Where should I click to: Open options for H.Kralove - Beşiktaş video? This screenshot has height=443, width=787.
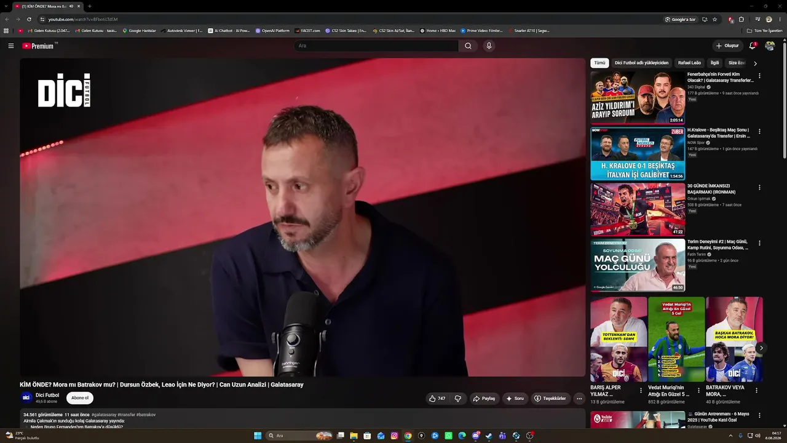[x=759, y=131]
